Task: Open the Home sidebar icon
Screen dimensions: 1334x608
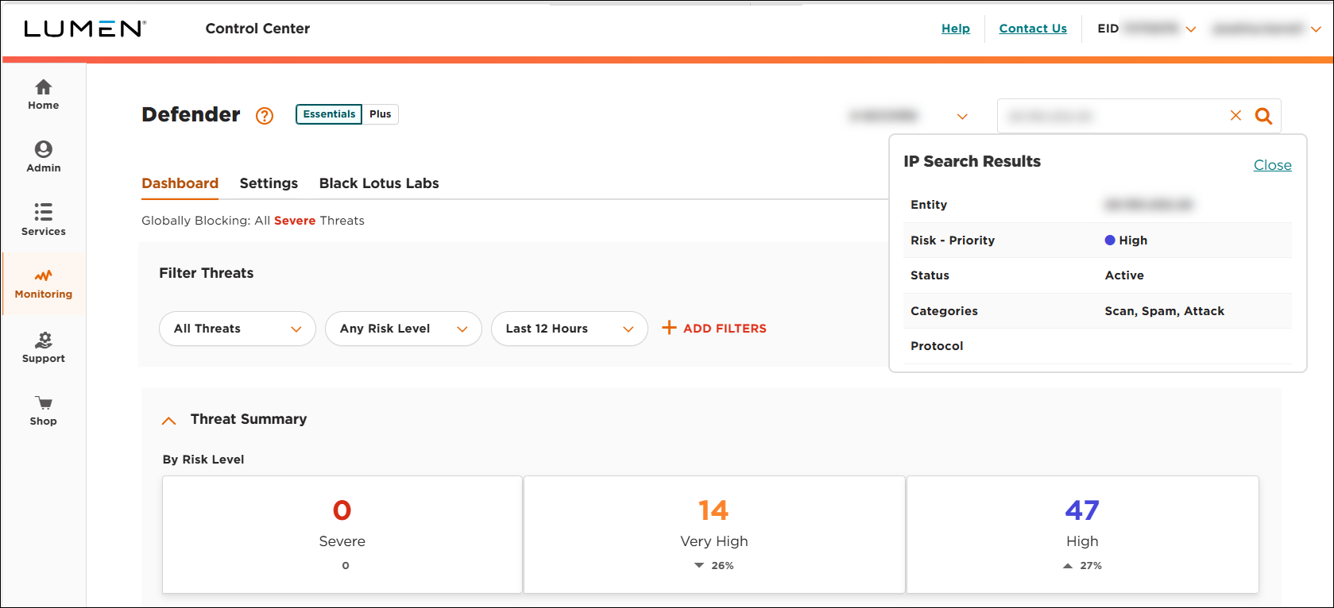Action: click(x=44, y=87)
